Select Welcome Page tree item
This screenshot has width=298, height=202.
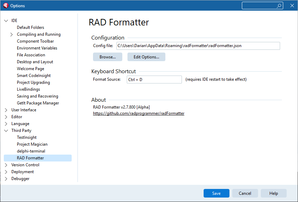pos(30,69)
